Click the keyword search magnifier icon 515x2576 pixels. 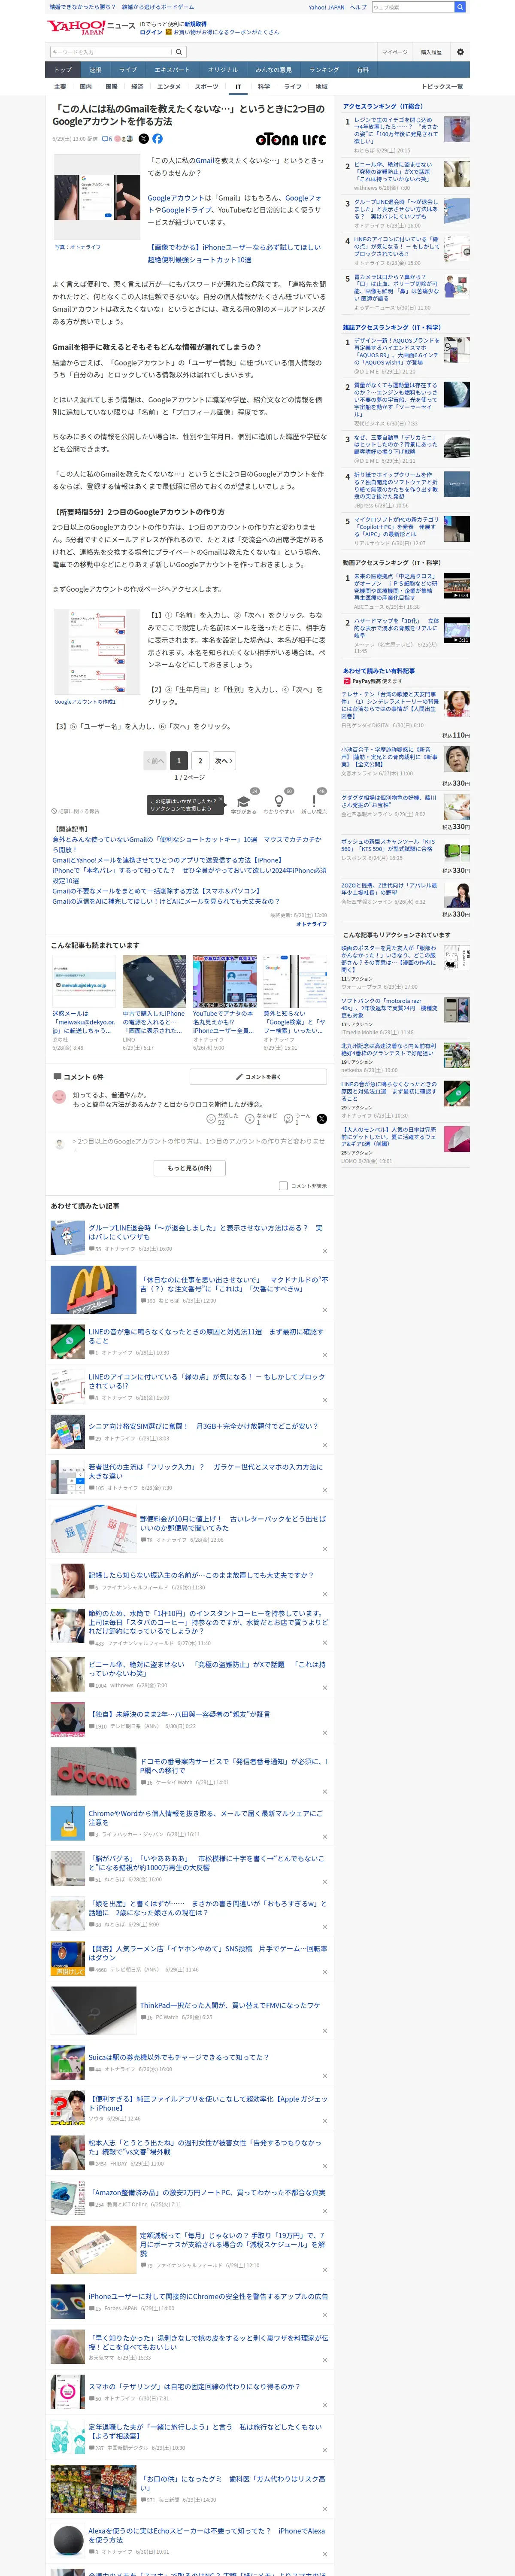pos(179,52)
